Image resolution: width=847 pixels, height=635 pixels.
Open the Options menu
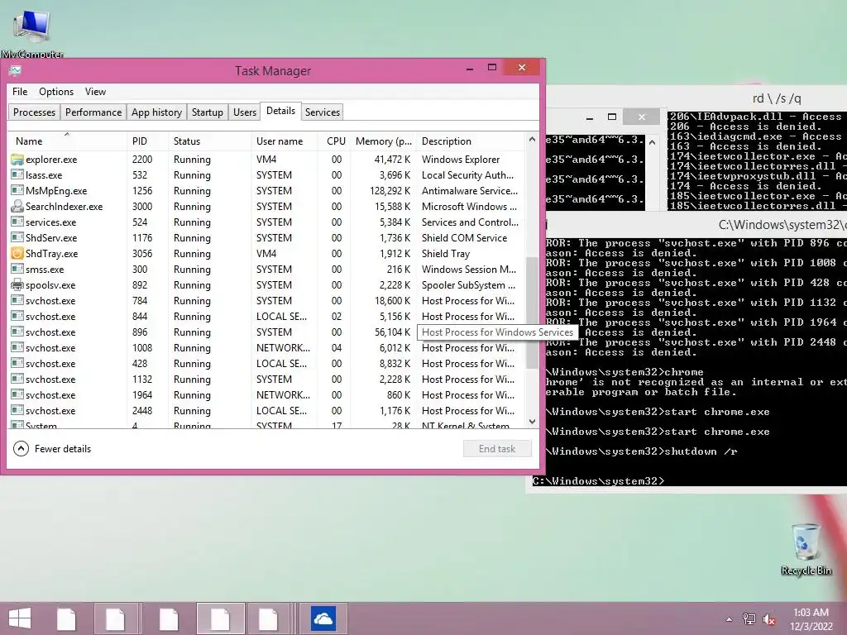point(56,92)
